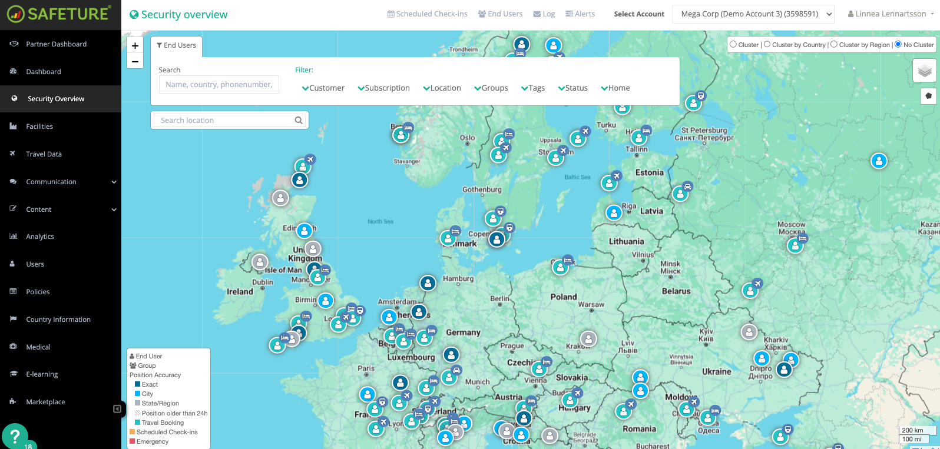Click the search location magnifier icon
The width and height of the screenshot is (940, 449).
pos(299,121)
